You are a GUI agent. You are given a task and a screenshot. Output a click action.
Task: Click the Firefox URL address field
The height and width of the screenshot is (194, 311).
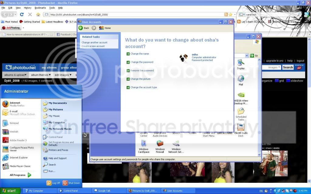click(x=136, y=15)
